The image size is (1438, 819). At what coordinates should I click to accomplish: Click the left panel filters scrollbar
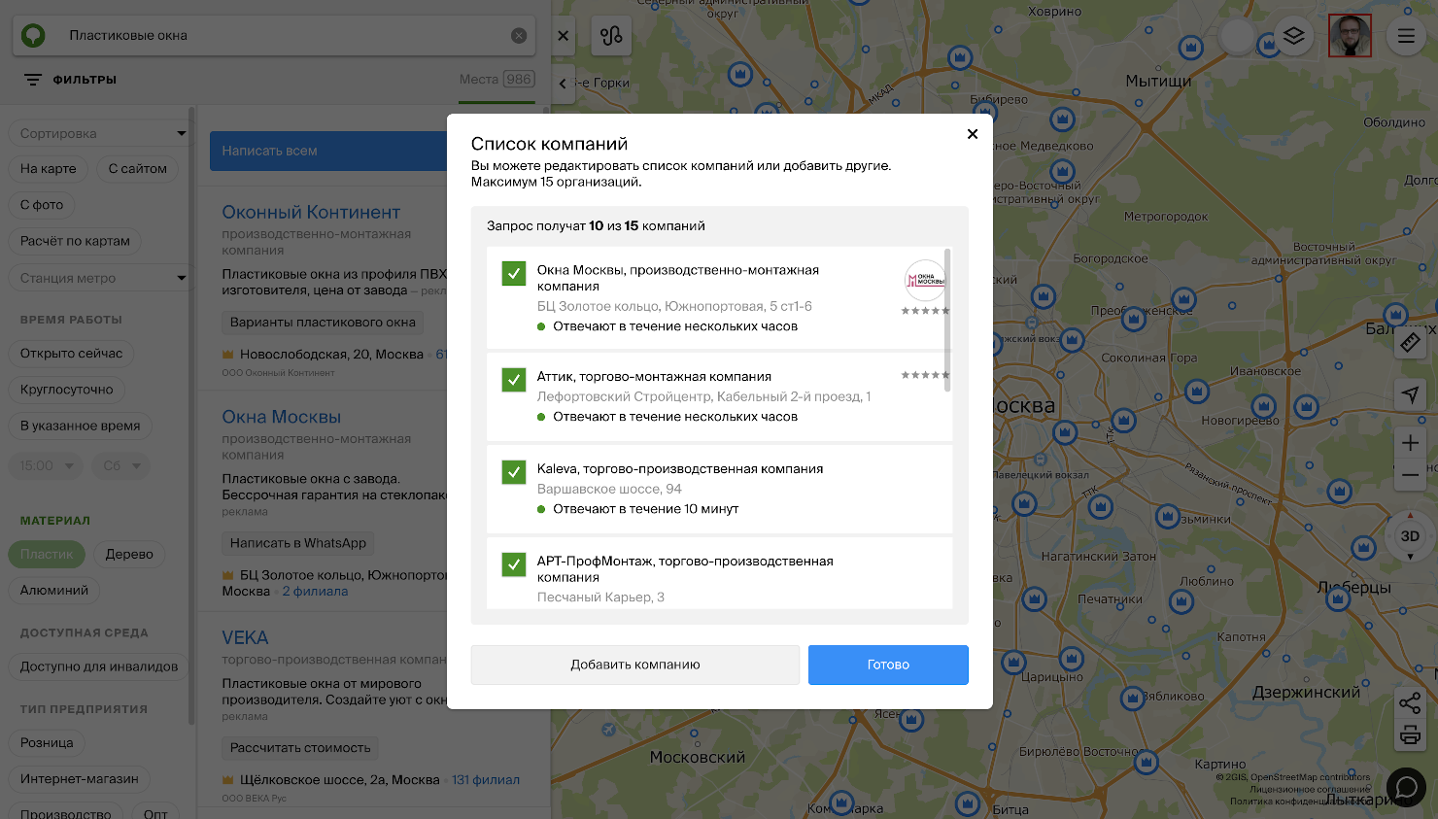(192, 416)
